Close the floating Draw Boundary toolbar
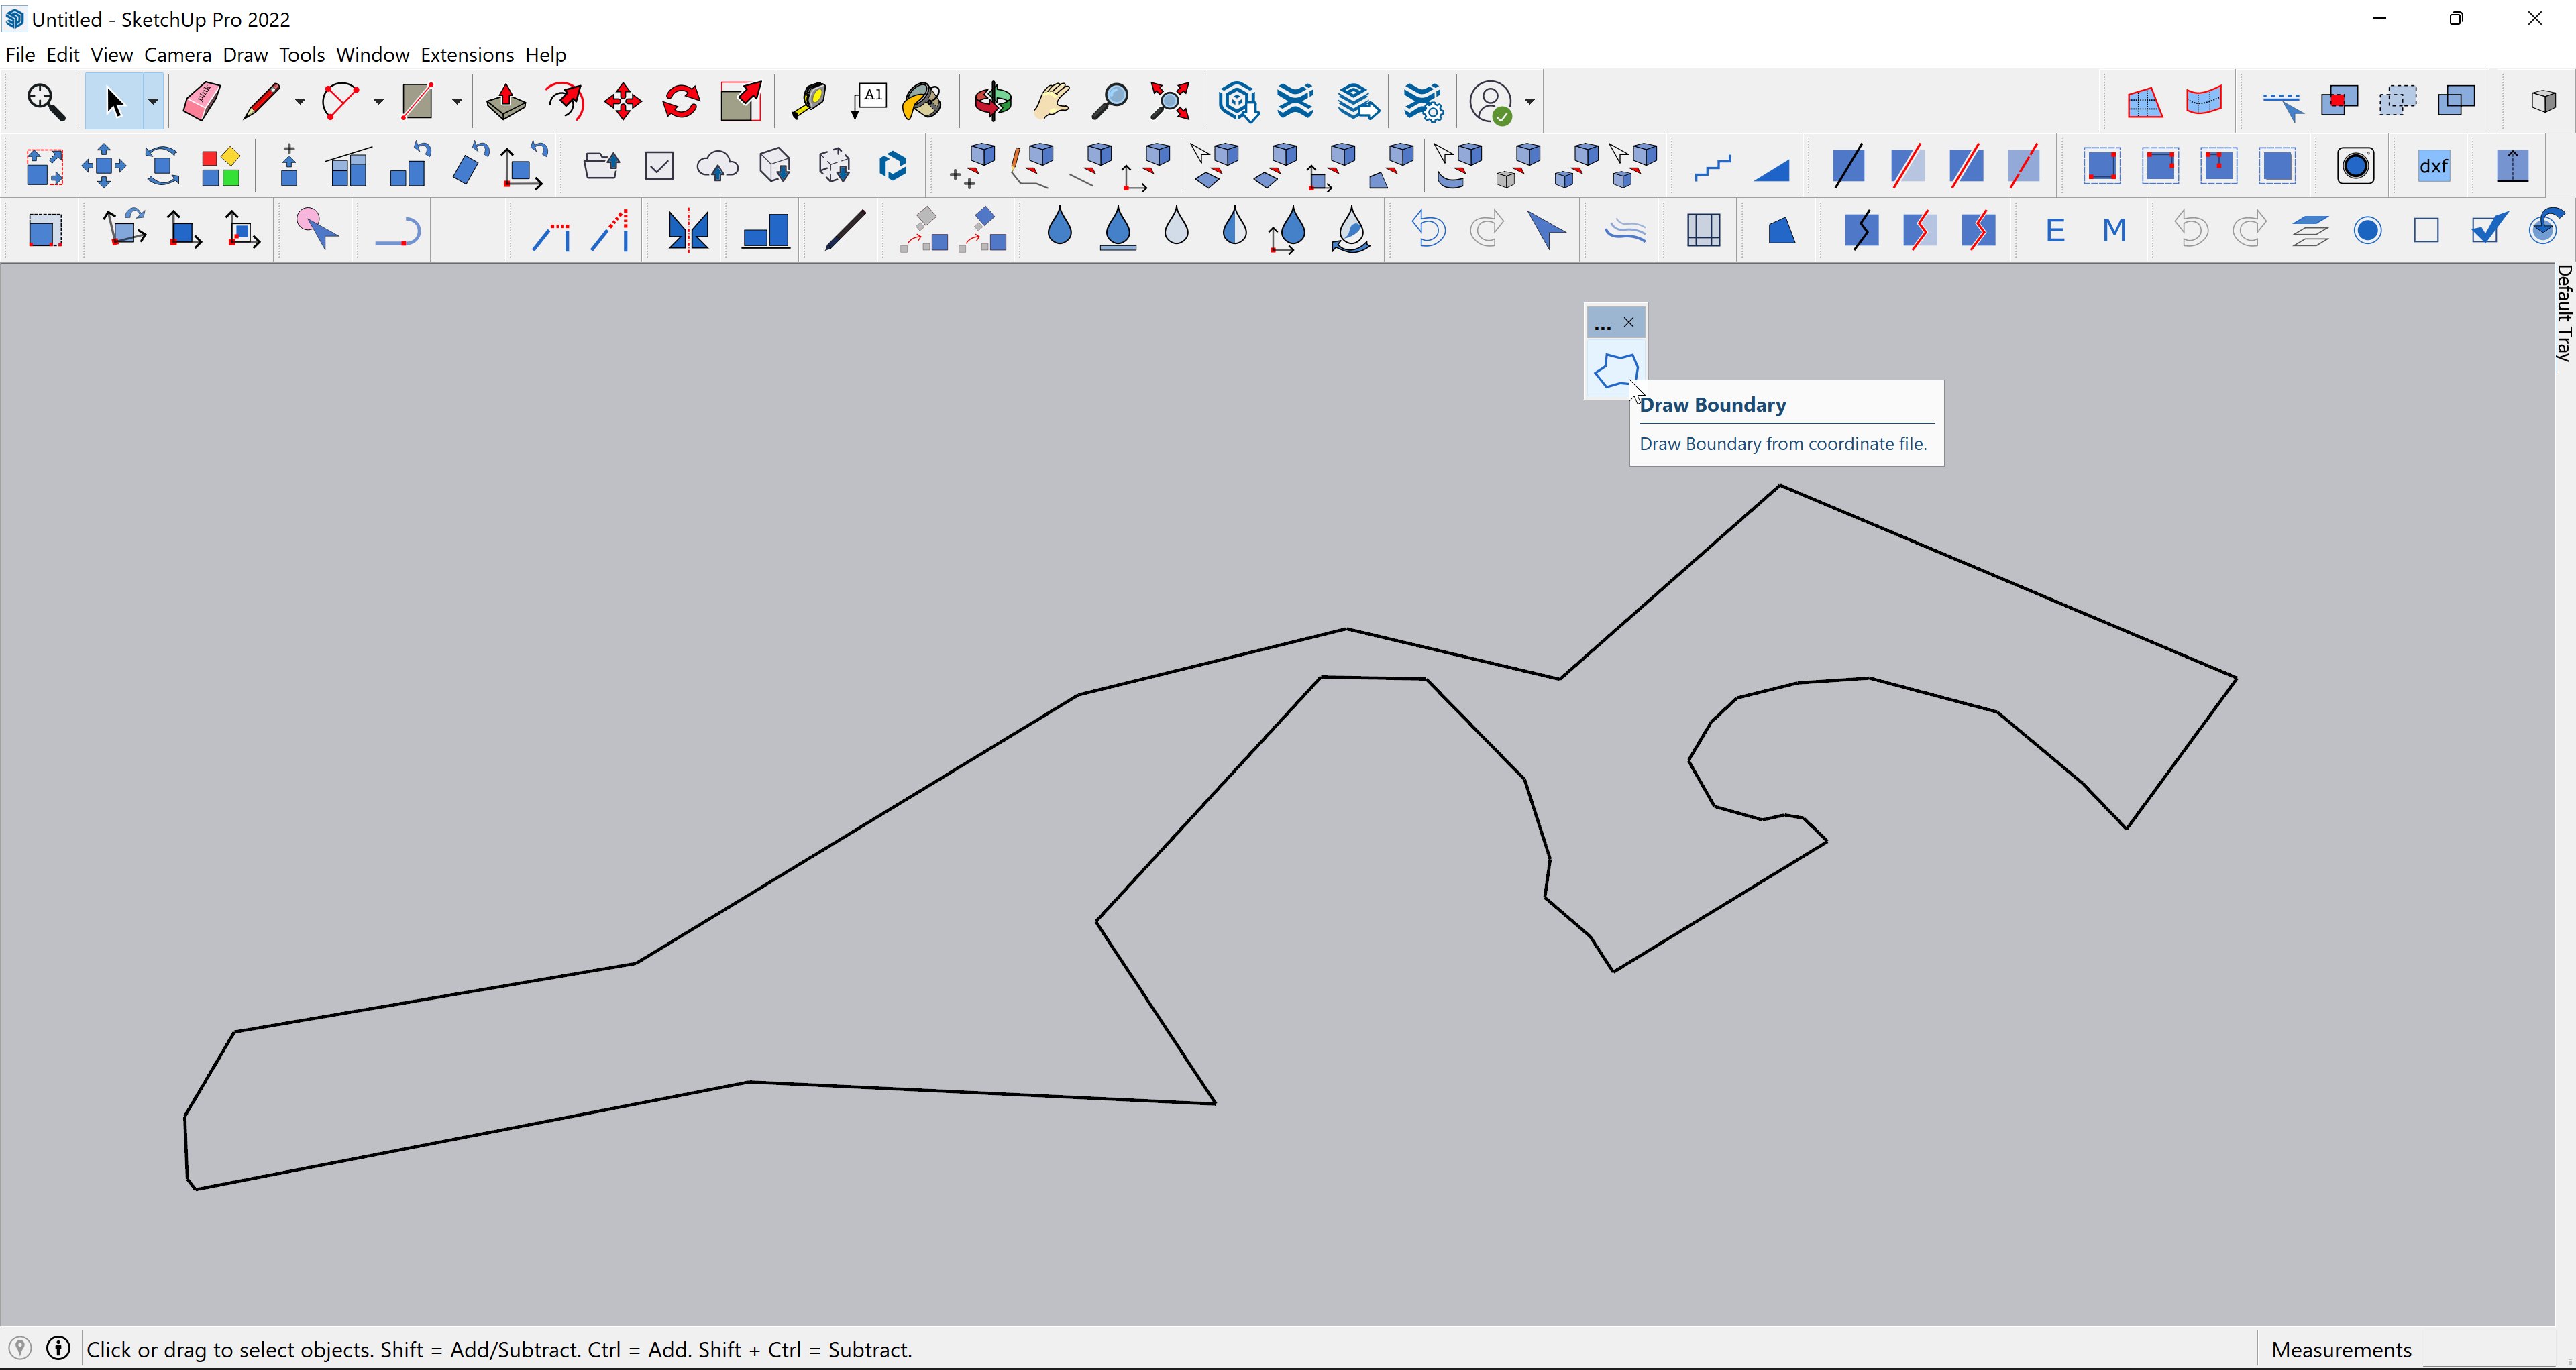This screenshot has height=1370, width=2576. 1629,322
